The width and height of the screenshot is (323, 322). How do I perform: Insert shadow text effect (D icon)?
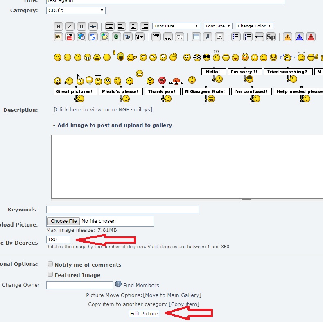[x=128, y=37]
